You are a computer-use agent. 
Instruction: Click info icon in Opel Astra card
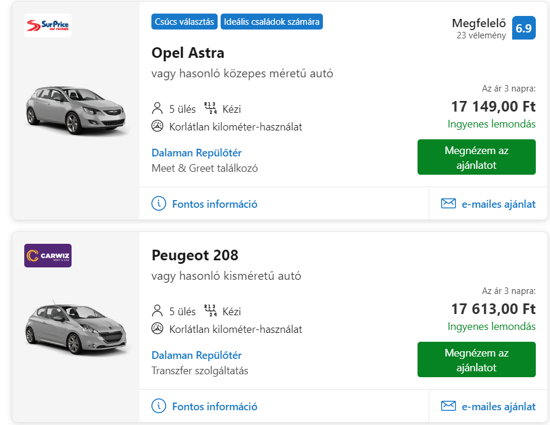coord(158,204)
